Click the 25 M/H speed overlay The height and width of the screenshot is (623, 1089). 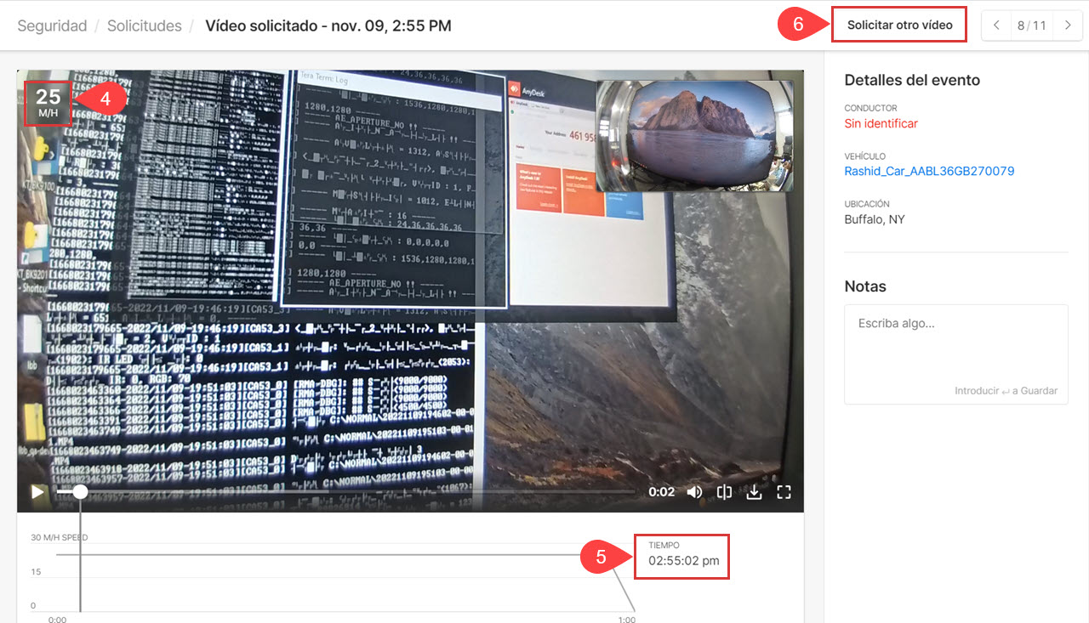pos(48,104)
